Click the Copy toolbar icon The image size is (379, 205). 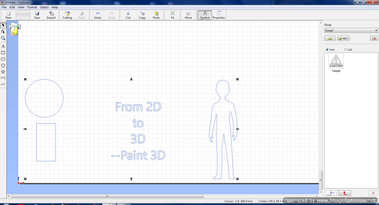(x=142, y=15)
